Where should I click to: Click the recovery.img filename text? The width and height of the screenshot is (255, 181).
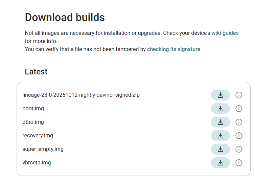[x=38, y=136]
